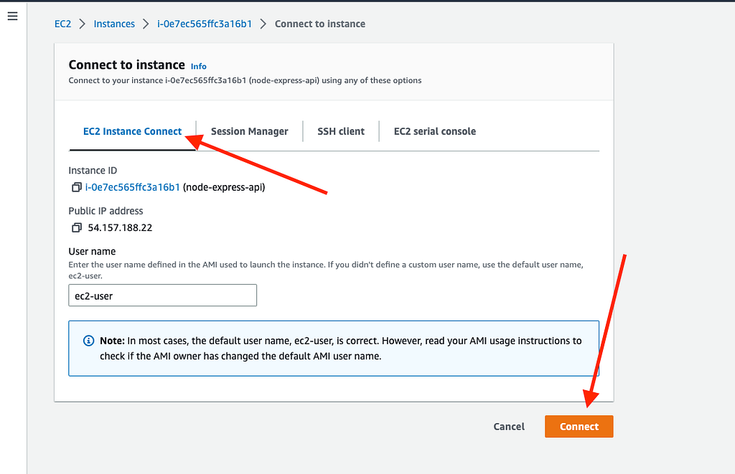
Task: Open the SSH client tab
Action: pos(341,131)
